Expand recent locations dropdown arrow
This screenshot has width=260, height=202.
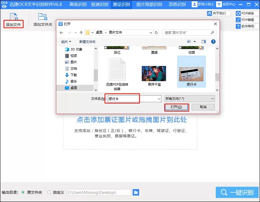coord(75,33)
